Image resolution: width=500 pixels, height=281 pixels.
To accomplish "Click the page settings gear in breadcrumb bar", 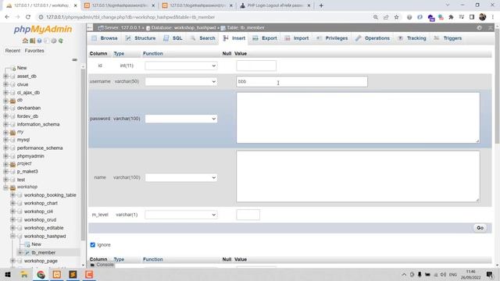I will click(479, 28).
